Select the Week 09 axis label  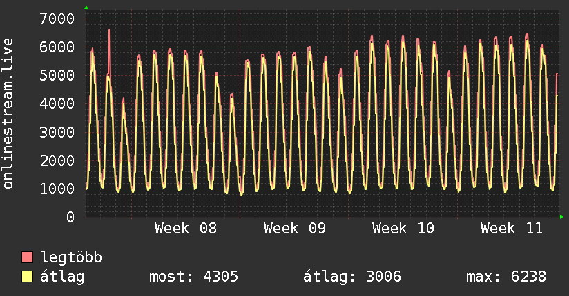(295, 229)
